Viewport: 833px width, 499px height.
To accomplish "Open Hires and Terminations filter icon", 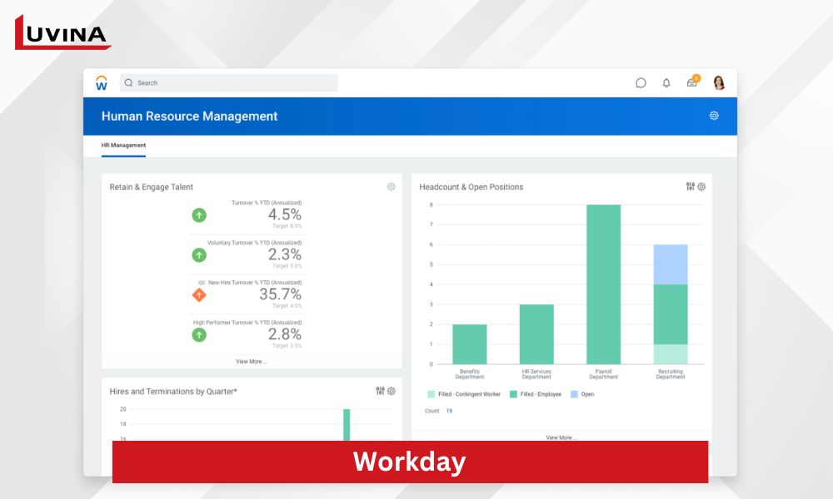I will pyautogui.click(x=380, y=391).
